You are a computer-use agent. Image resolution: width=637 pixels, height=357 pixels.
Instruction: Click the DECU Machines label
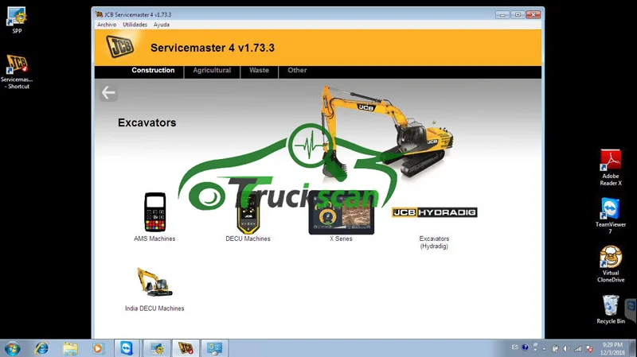(x=248, y=239)
